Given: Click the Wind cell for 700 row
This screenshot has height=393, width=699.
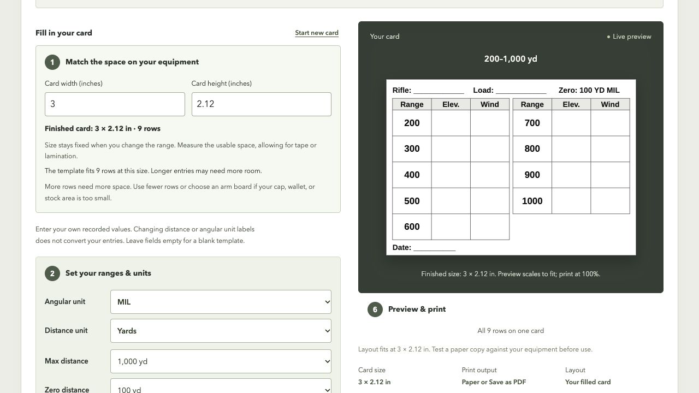Looking at the screenshot, I should click(610, 123).
